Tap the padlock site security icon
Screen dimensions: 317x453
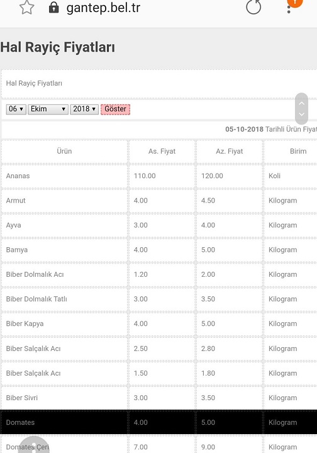(53, 8)
